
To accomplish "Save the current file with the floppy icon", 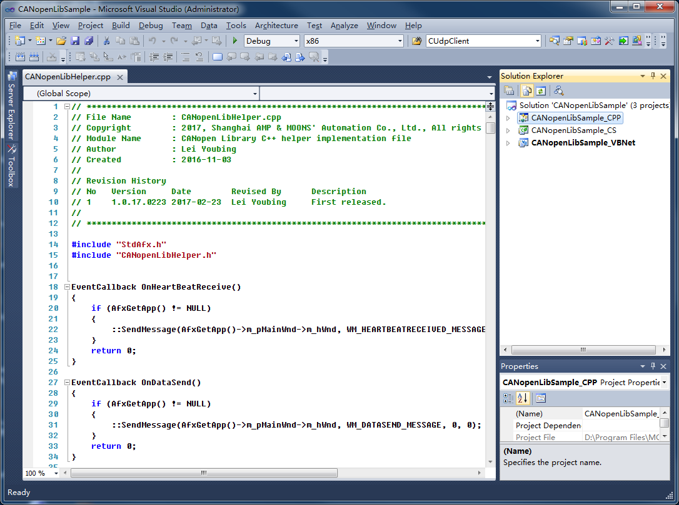I will point(76,41).
